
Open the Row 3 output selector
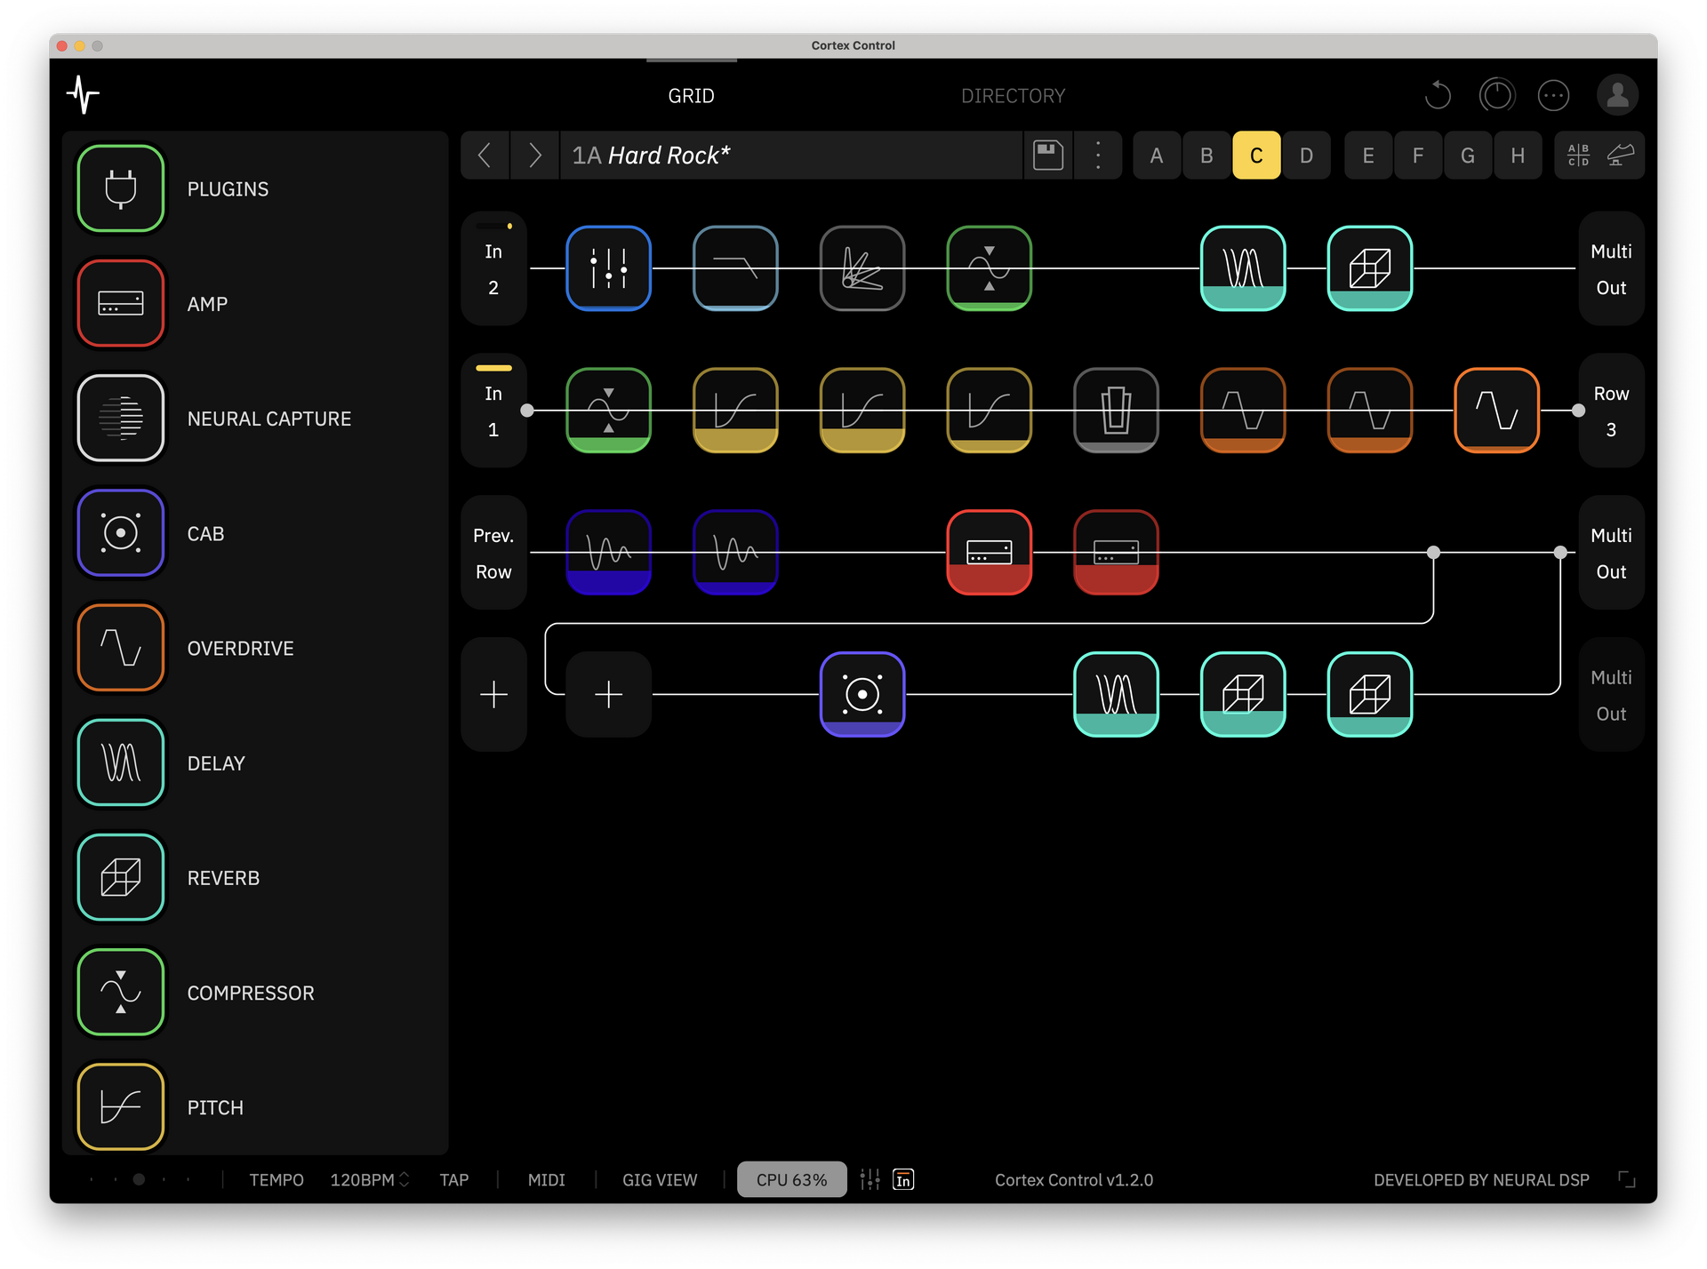click(1611, 411)
